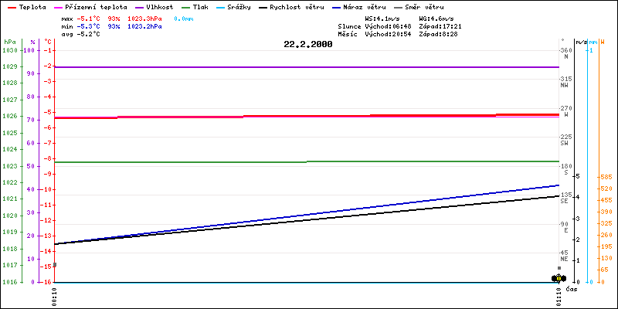This screenshot has height=309, width=618.
Task: Click the WG:4.6m/s wind gust reading
Action: coord(436,18)
